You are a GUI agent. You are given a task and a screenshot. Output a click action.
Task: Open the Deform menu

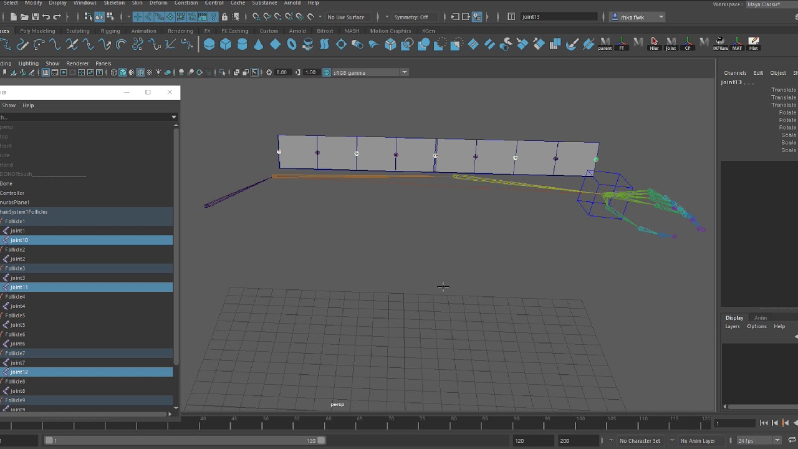[x=158, y=3]
